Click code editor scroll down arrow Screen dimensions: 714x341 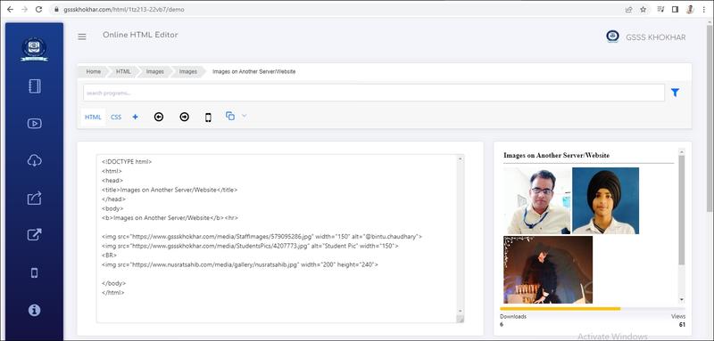coord(460,311)
